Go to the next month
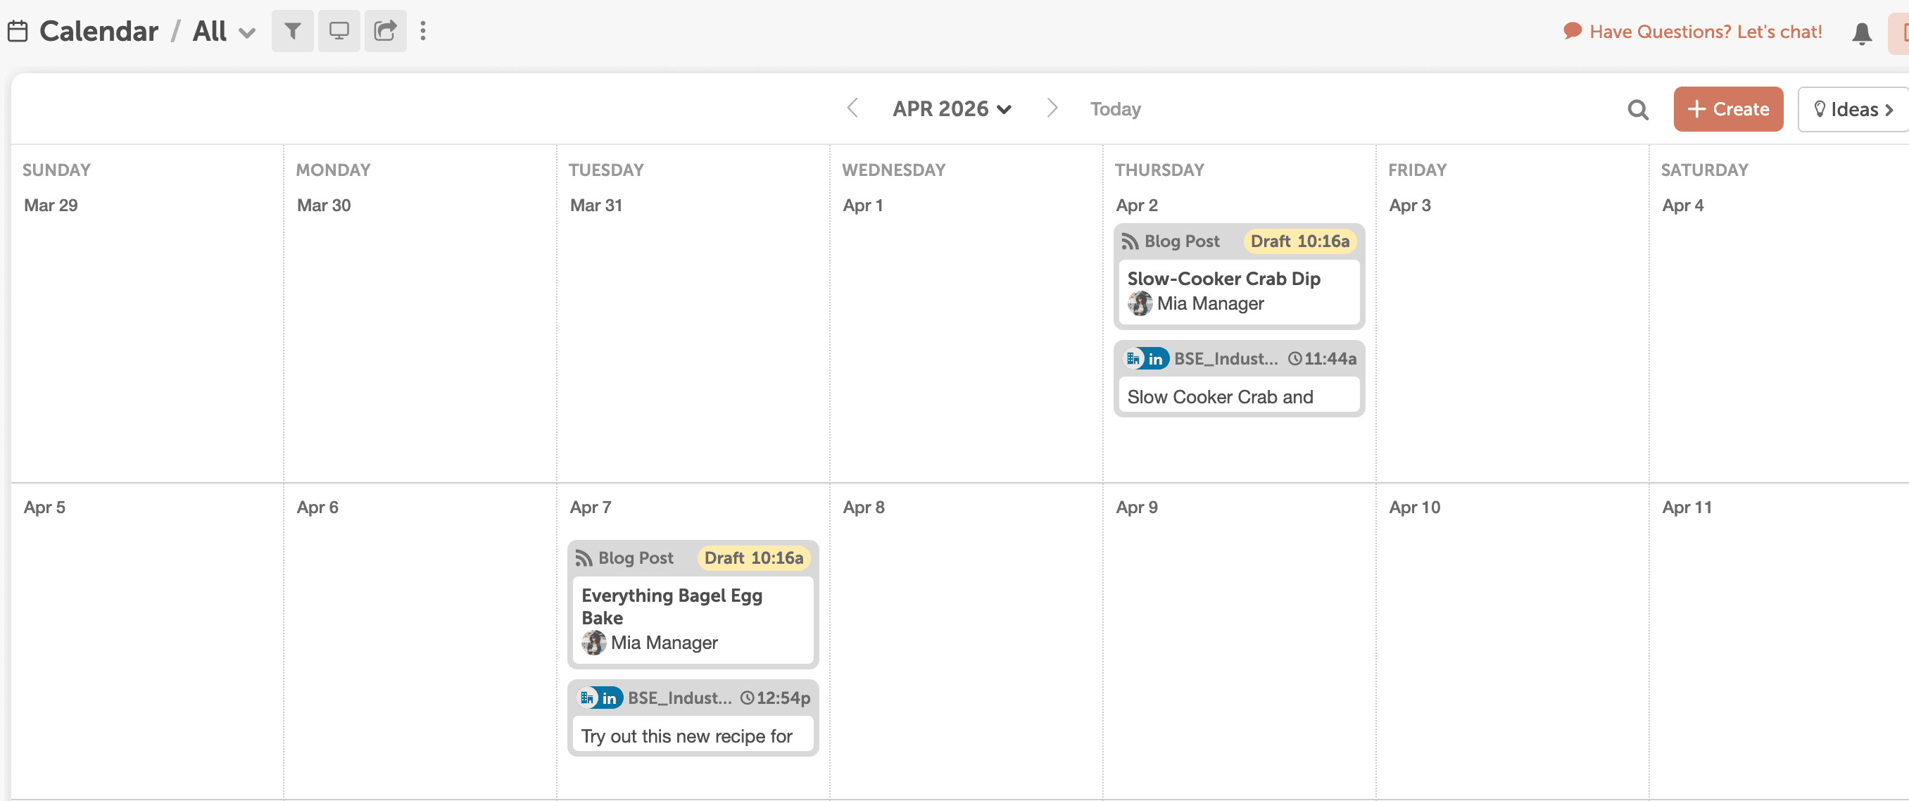The image size is (1909, 801). pyautogui.click(x=1052, y=108)
